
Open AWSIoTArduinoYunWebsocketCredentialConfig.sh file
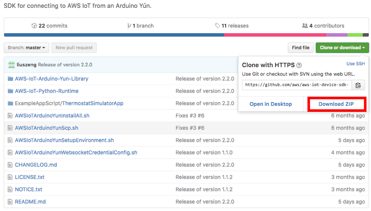point(76,152)
